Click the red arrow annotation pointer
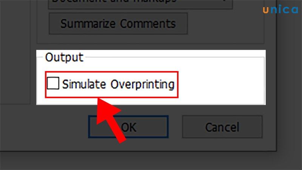Screen dimensions: 302x170 (110, 119)
